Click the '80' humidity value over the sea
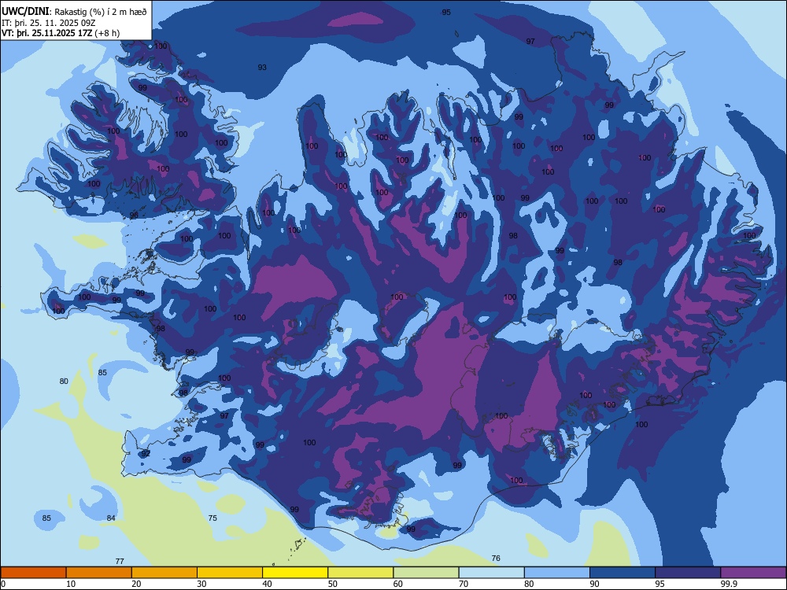This screenshot has height=590, width=787. pos(64,381)
